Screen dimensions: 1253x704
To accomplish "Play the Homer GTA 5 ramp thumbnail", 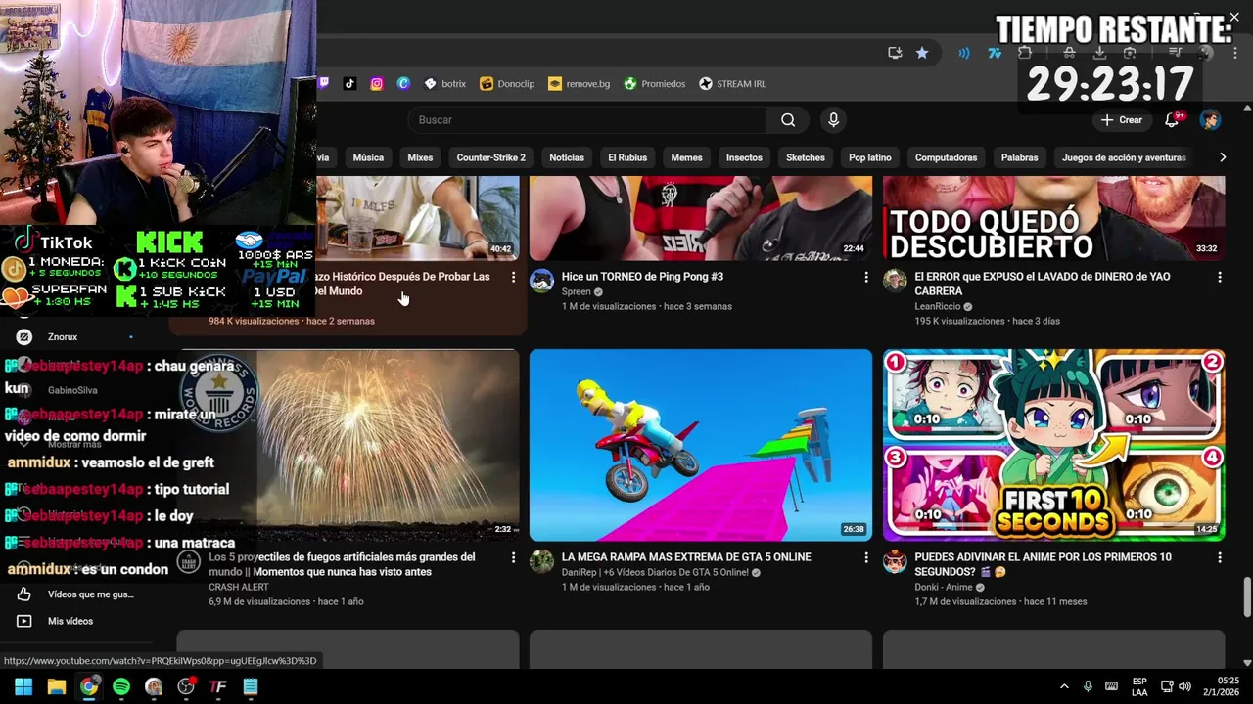I will coord(701,445).
